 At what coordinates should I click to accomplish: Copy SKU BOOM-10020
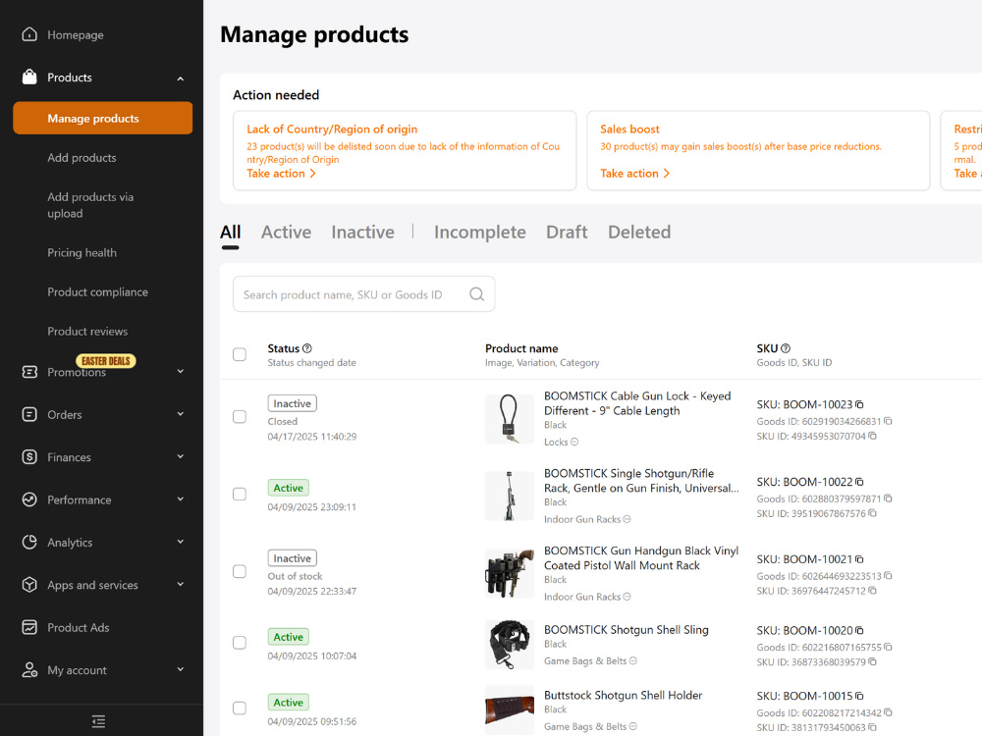click(859, 631)
